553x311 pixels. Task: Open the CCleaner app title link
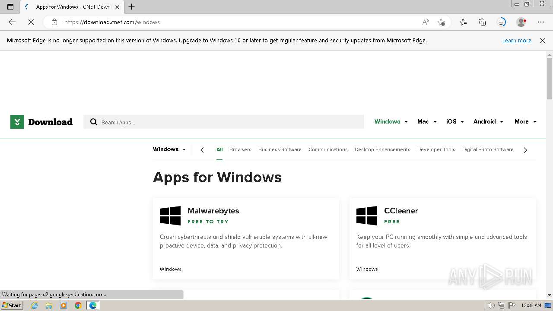[401, 211]
